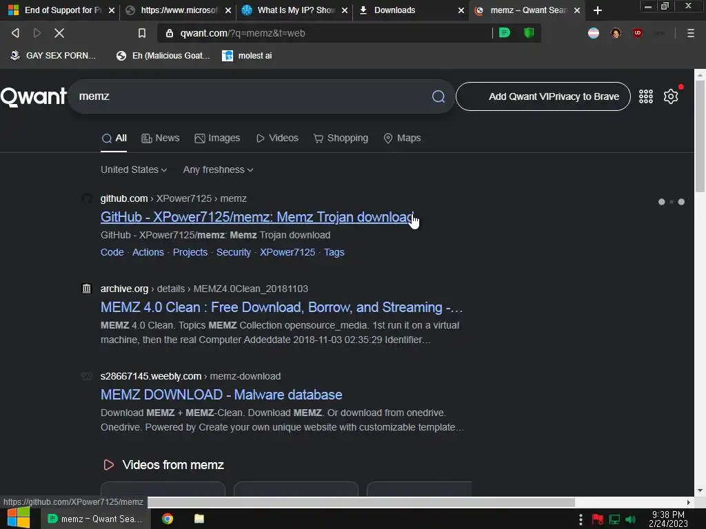Show hidden tray icons via the dots
This screenshot has width=706, height=529.
pyautogui.click(x=581, y=519)
